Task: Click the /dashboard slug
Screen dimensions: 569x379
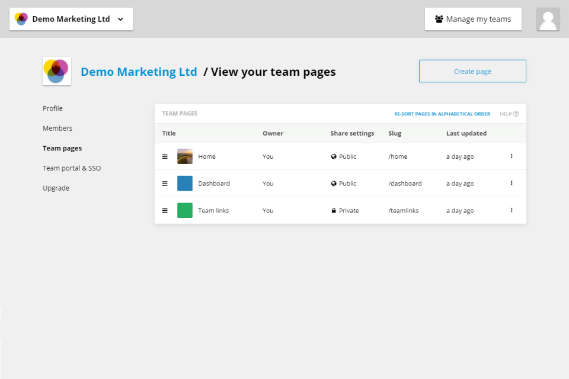Action: [x=405, y=184]
